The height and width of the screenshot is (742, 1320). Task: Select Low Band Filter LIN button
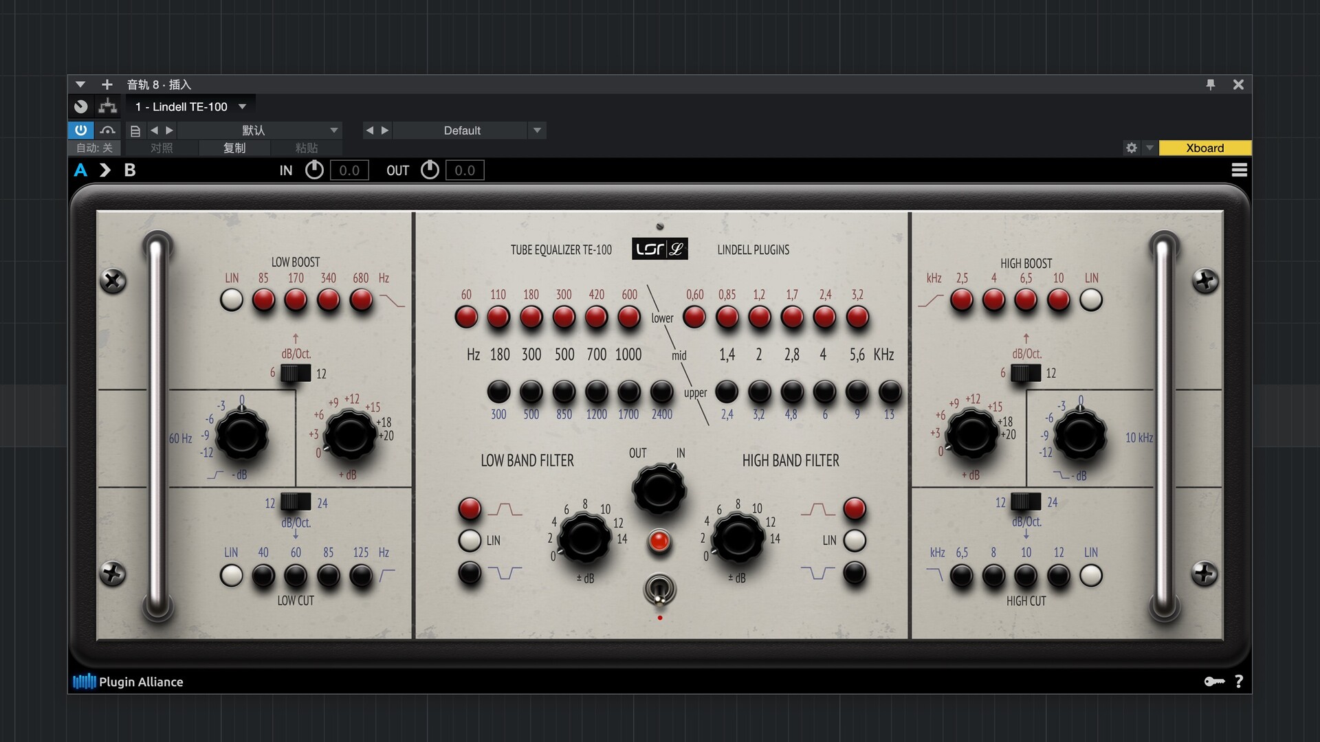point(470,541)
